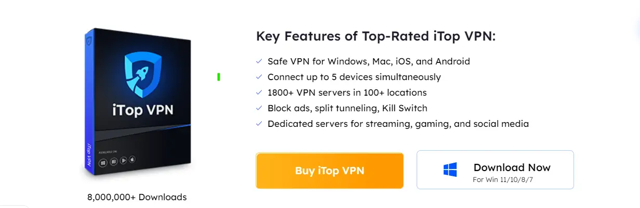Click the Windows logo in Download button
640x208 pixels.
(x=450, y=170)
